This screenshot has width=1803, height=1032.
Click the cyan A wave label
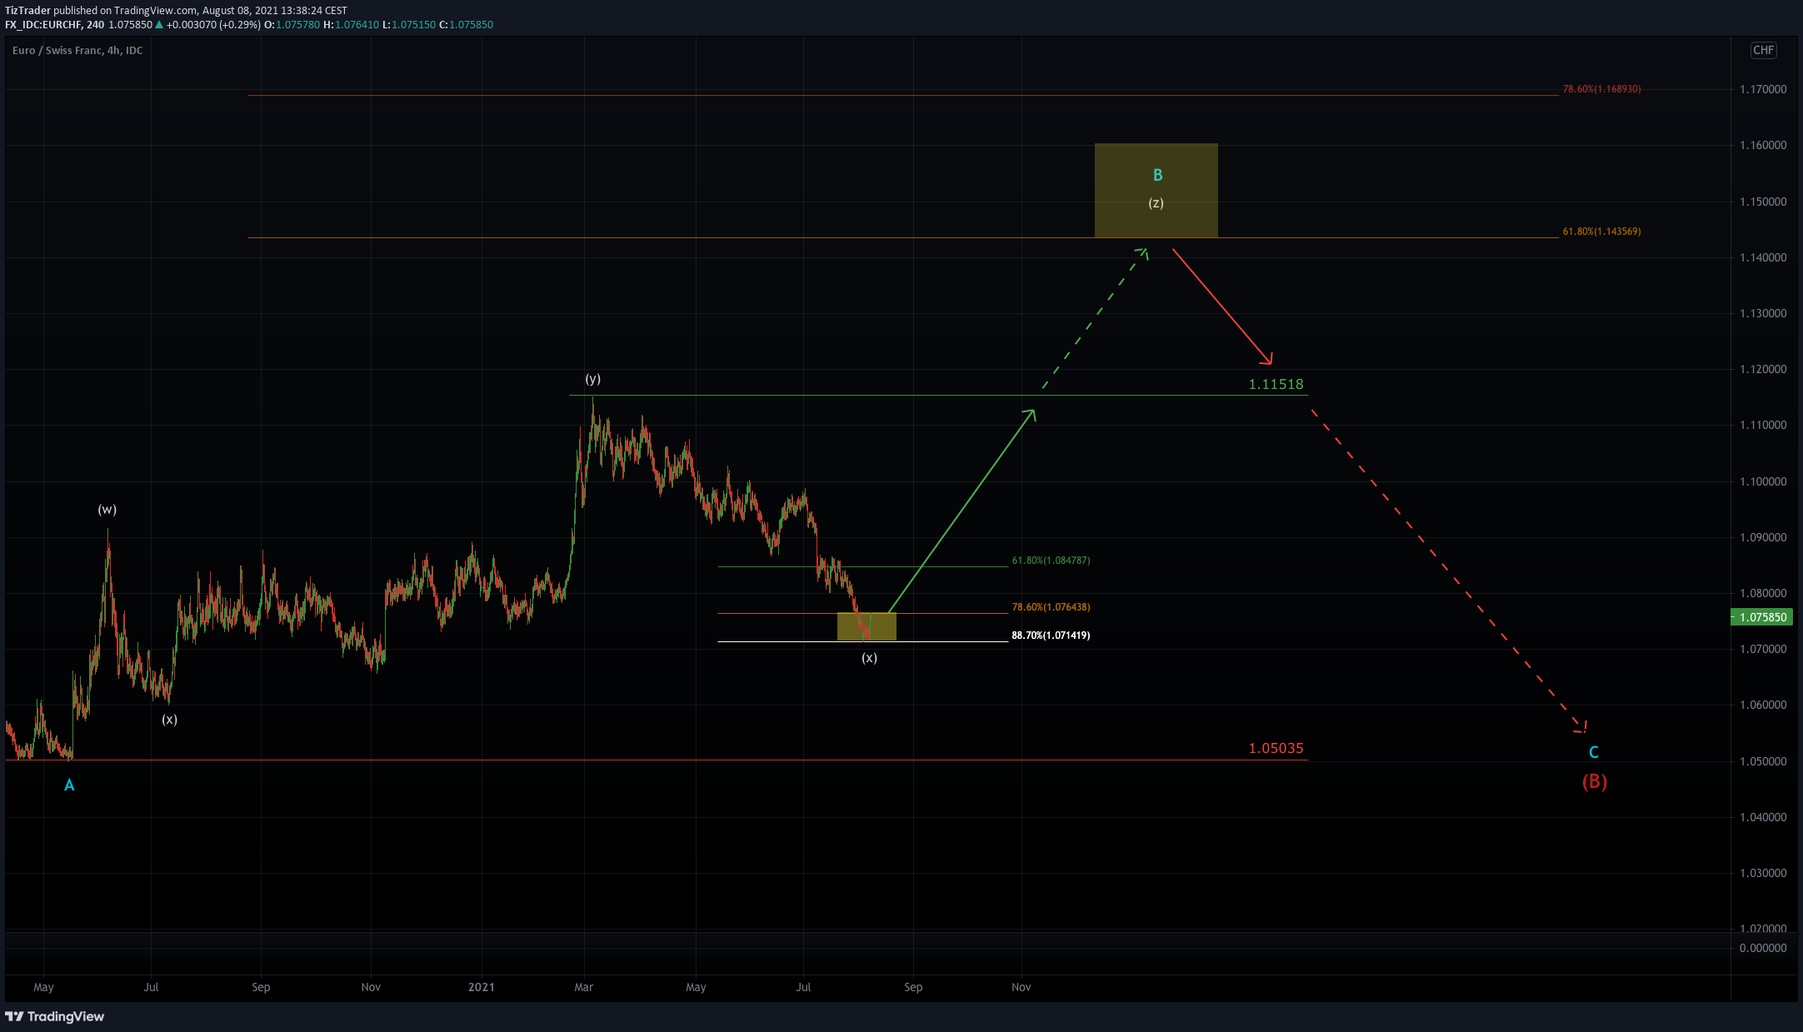click(x=69, y=785)
